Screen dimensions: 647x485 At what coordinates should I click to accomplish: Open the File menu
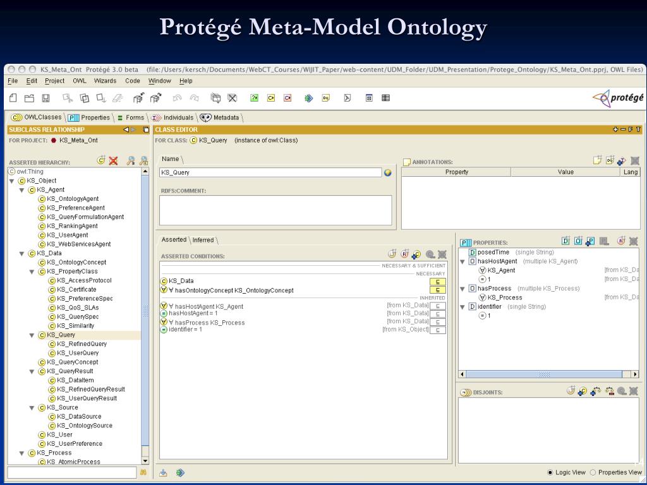coord(13,81)
